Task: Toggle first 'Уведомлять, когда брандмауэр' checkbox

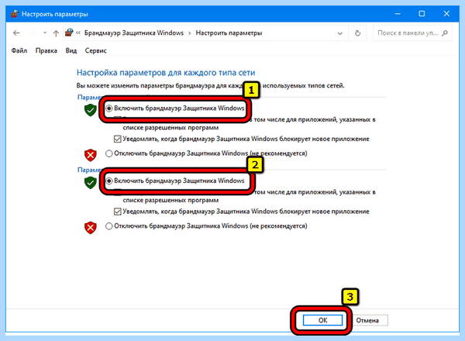Action: (118, 139)
